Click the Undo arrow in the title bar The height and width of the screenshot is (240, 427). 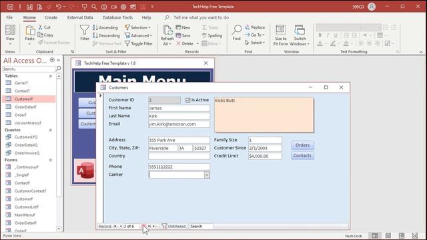(59, 7)
